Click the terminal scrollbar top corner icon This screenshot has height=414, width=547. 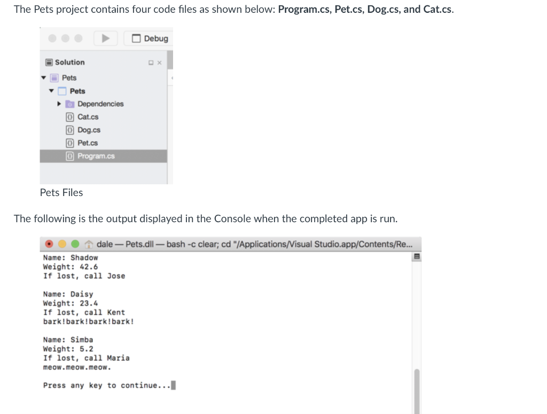tap(417, 257)
